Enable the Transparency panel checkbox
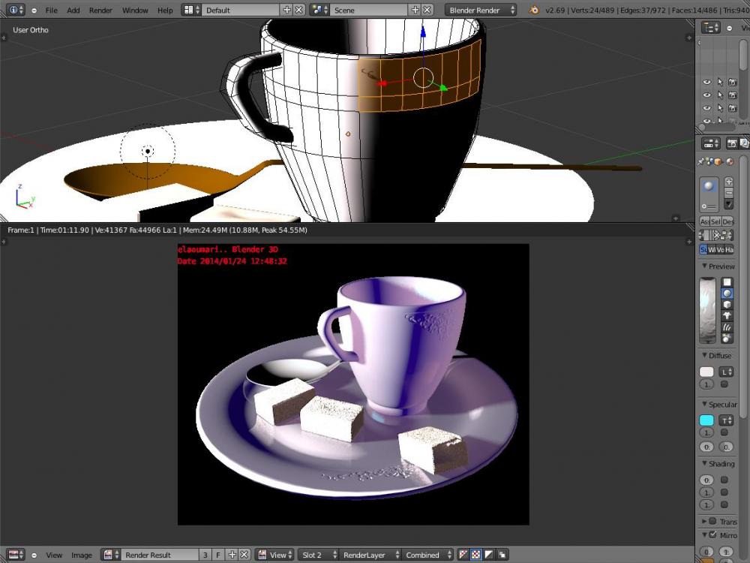The width and height of the screenshot is (750, 563). tap(712, 521)
